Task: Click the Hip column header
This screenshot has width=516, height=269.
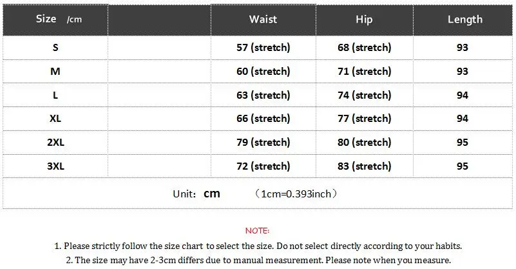Action: [364, 19]
